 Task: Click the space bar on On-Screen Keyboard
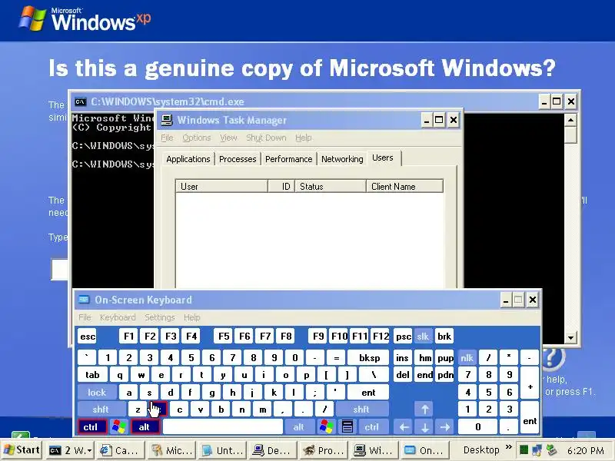coord(222,426)
